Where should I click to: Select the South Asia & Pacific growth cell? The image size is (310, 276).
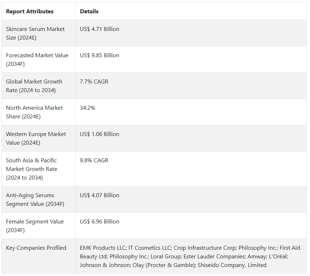[x=32, y=169]
